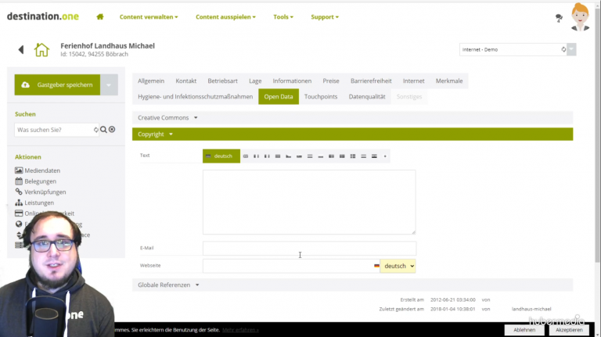Screen dimensions: 601x337
Task: Collapse the Copyright section
Action: click(353, 134)
